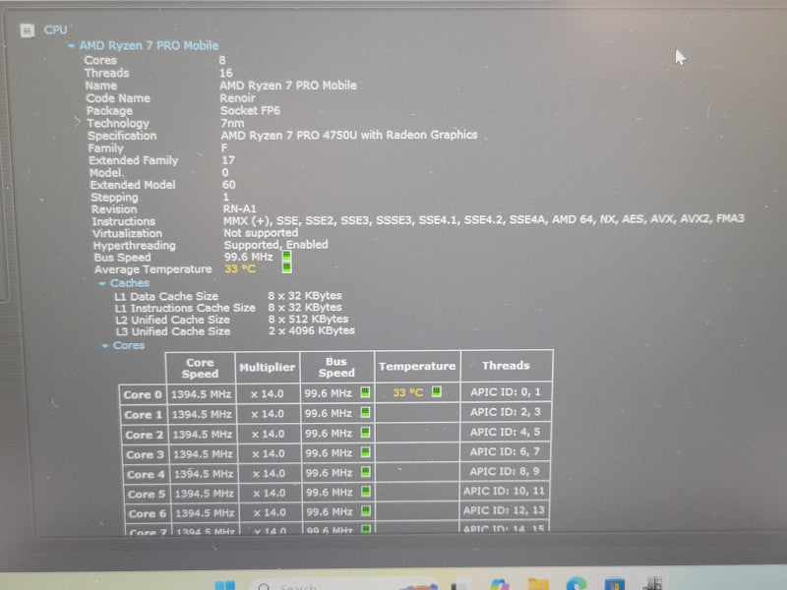Click the Temperature column header

click(417, 366)
